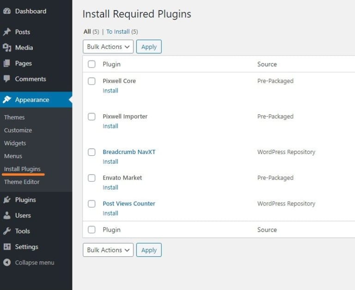This screenshot has width=355, height=290.
Task: Click the Collapse menu label
Action: coord(35,262)
